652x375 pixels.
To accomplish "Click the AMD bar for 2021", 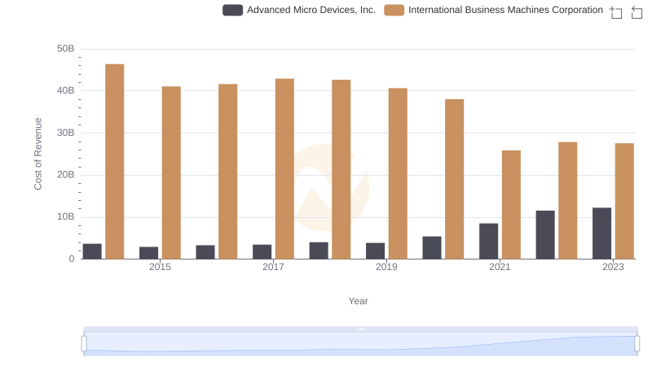I will 488,242.
